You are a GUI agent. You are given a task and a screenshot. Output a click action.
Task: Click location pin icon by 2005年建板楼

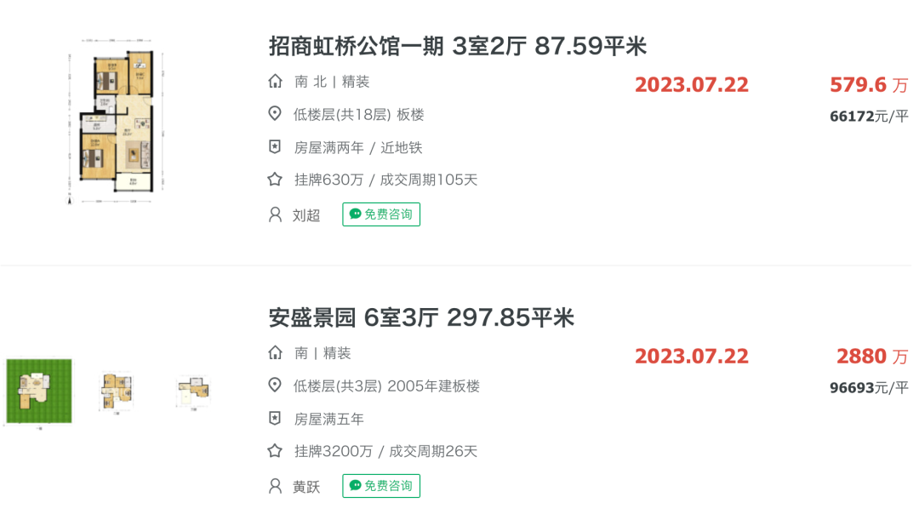(274, 385)
